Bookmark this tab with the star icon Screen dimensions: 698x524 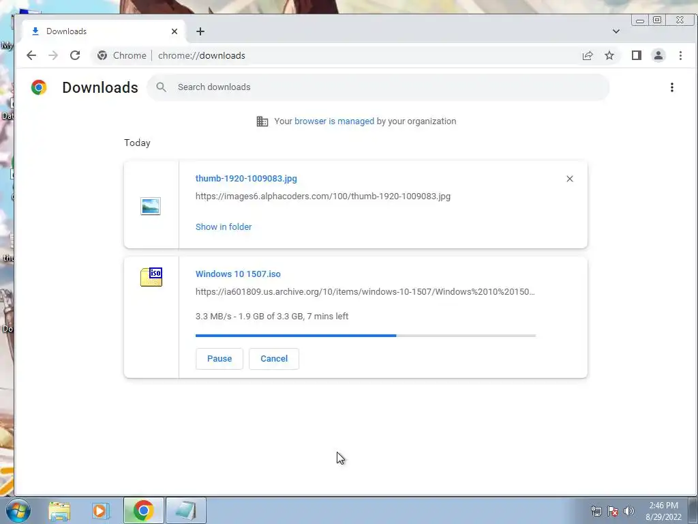click(x=609, y=55)
